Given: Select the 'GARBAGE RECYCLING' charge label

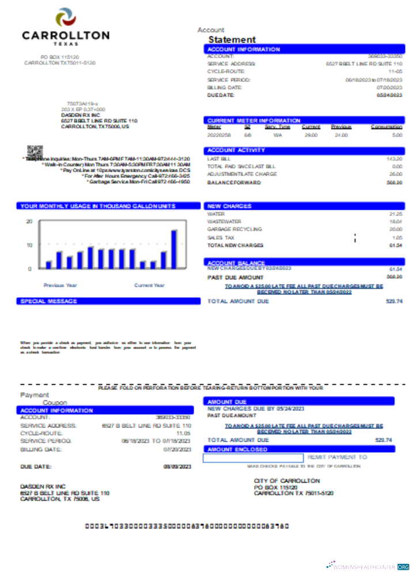Looking at the screenshot, I should [x=235, y=229].
